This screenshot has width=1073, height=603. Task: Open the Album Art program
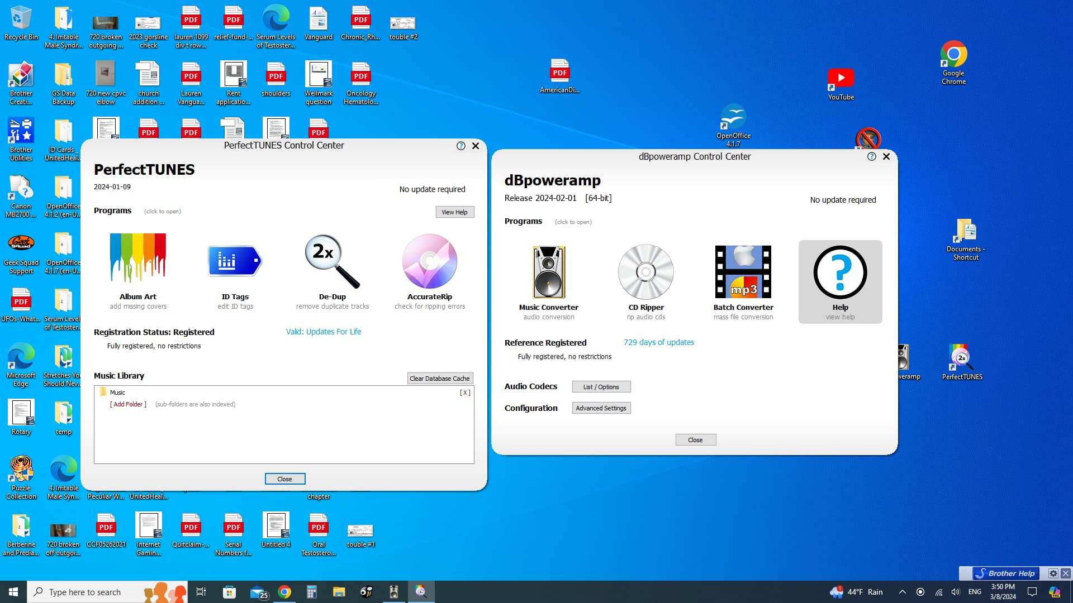138,271
